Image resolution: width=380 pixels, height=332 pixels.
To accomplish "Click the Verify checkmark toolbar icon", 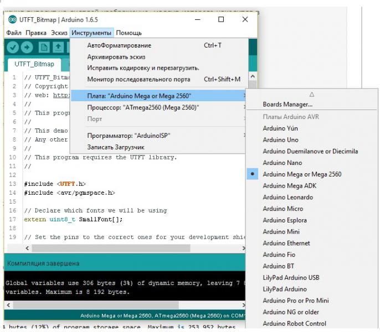I will click(13, 47).
